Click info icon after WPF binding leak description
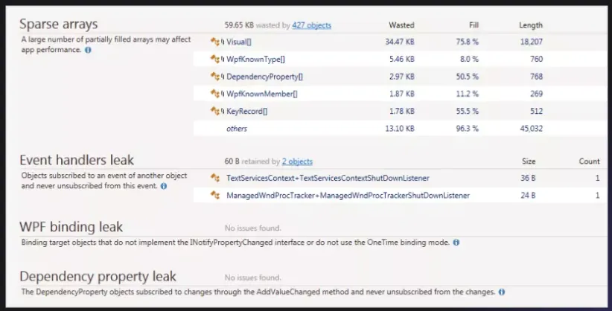The height and width of the screenshot is (311, 612). [x=456, y=242]
